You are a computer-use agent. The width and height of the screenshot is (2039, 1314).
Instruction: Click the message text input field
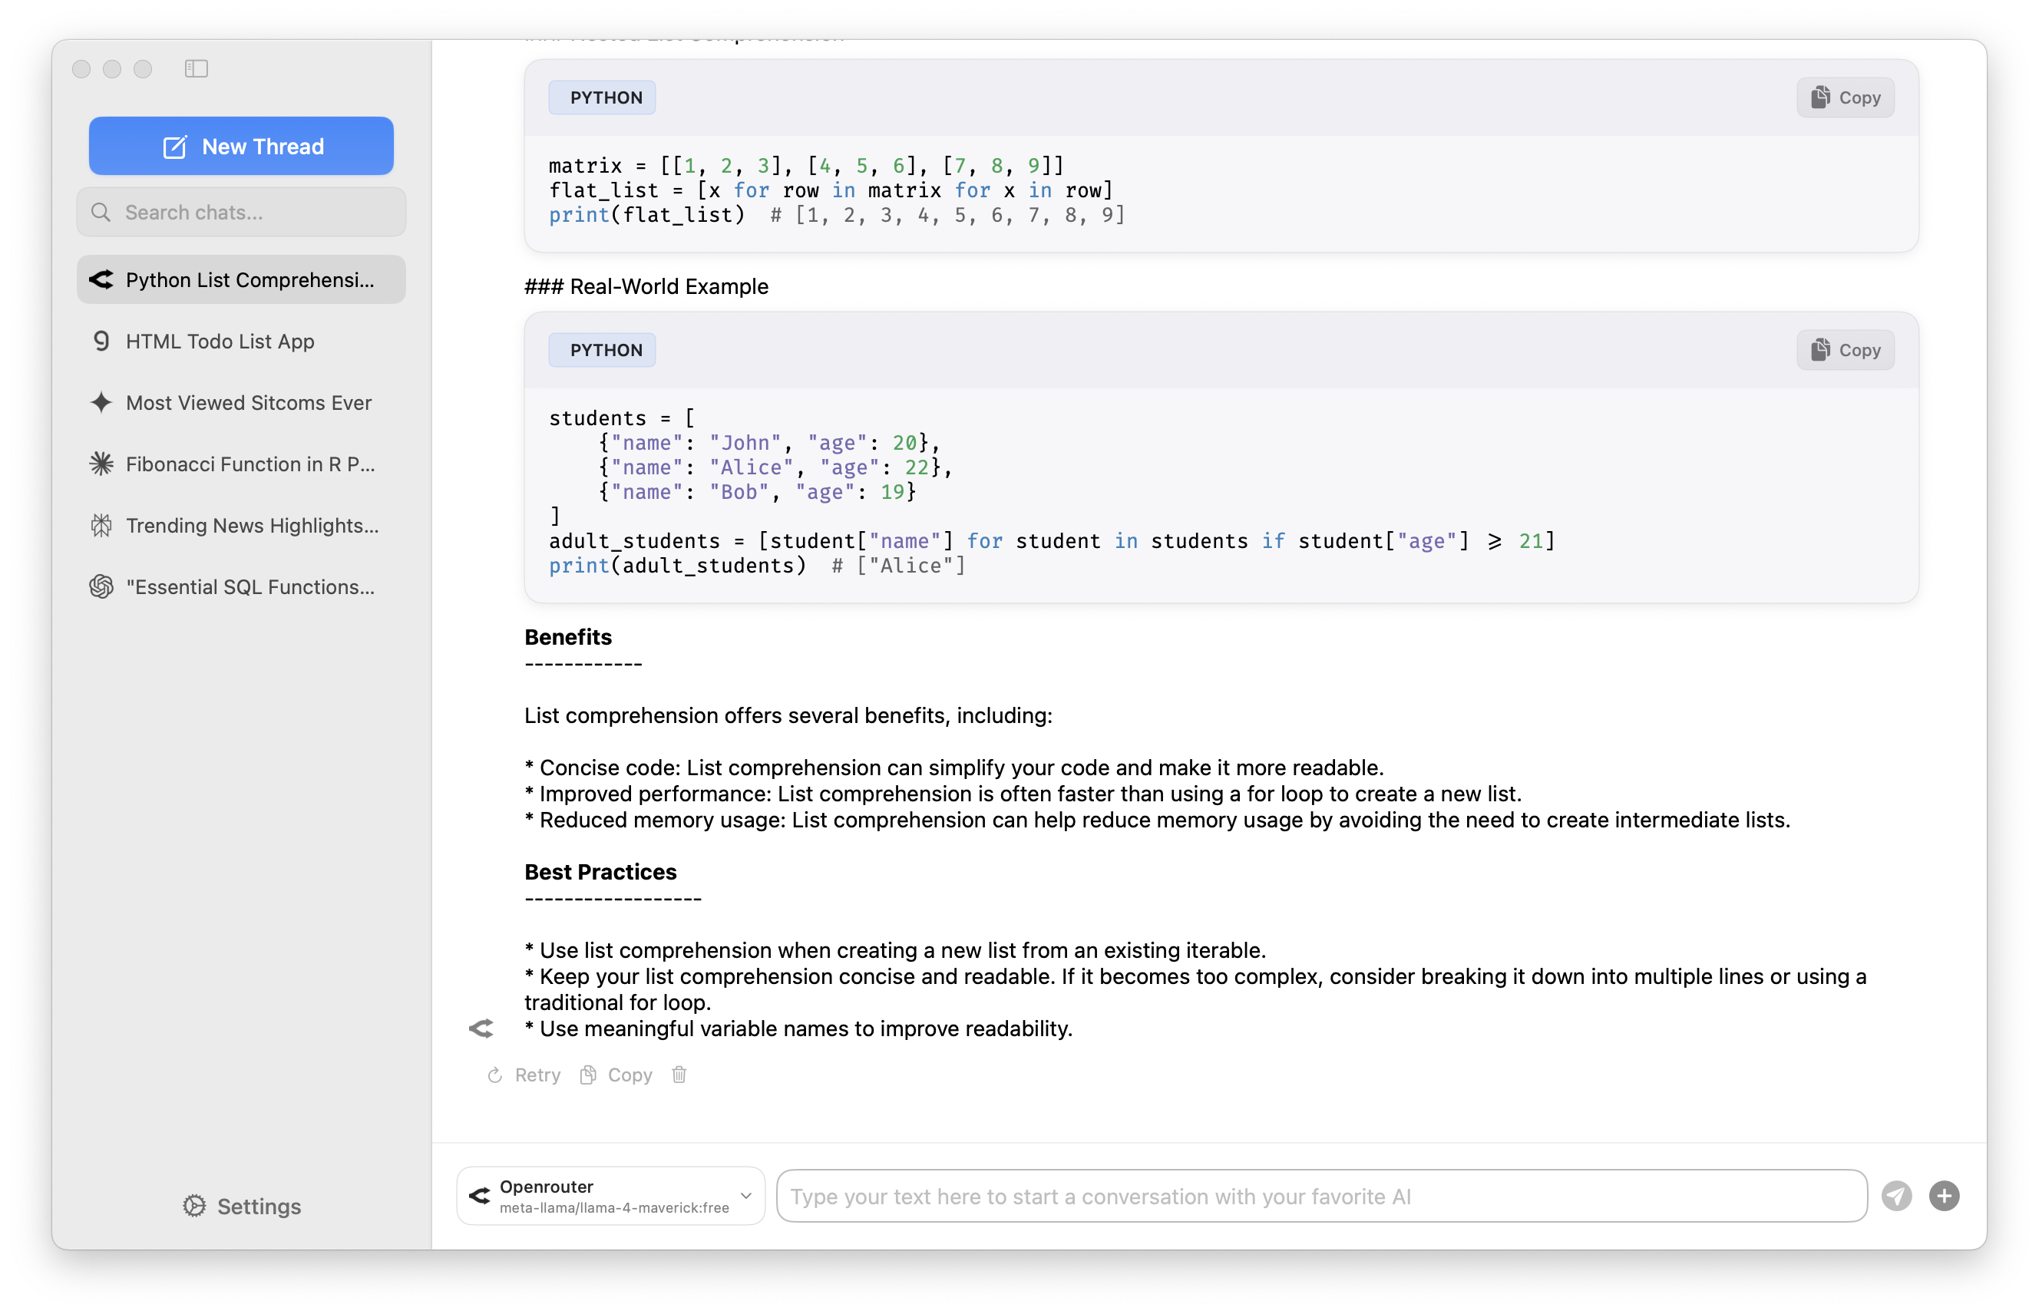[1321, 1197]
